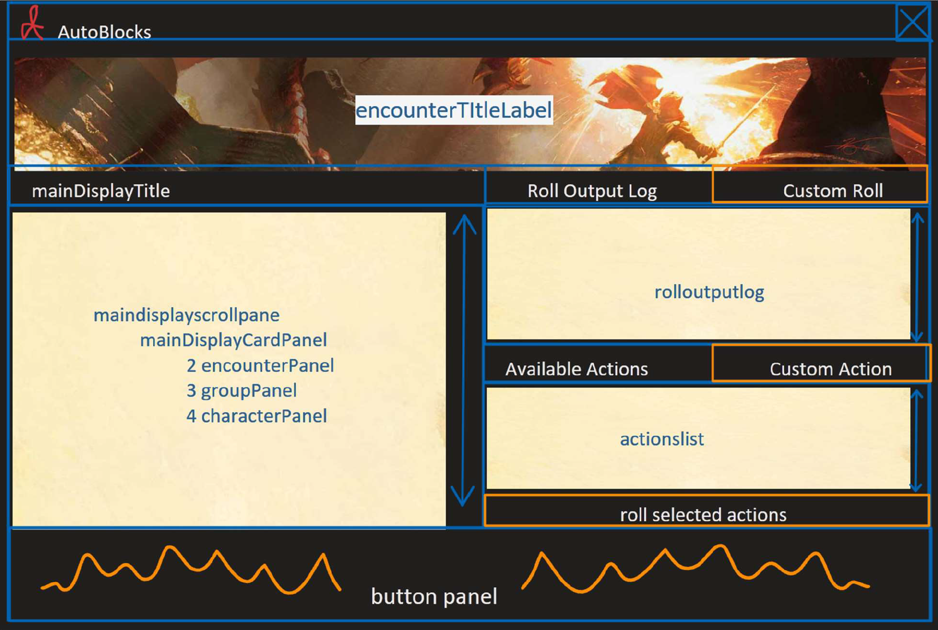The height and width of the screenshot is (630, 938).
Task: Open the Roll Output Log view
Action: click(592, 191)
